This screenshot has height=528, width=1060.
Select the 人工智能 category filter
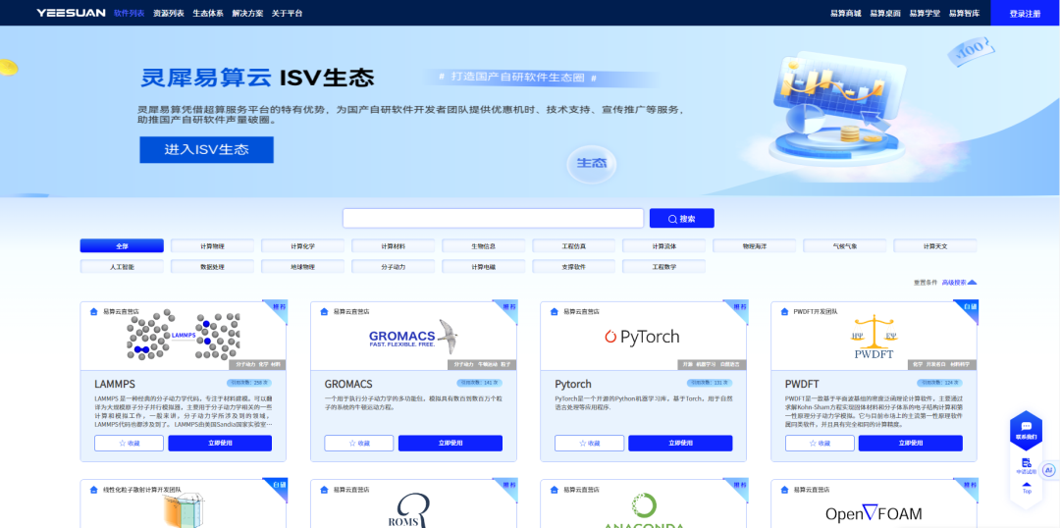coord(122,266)
